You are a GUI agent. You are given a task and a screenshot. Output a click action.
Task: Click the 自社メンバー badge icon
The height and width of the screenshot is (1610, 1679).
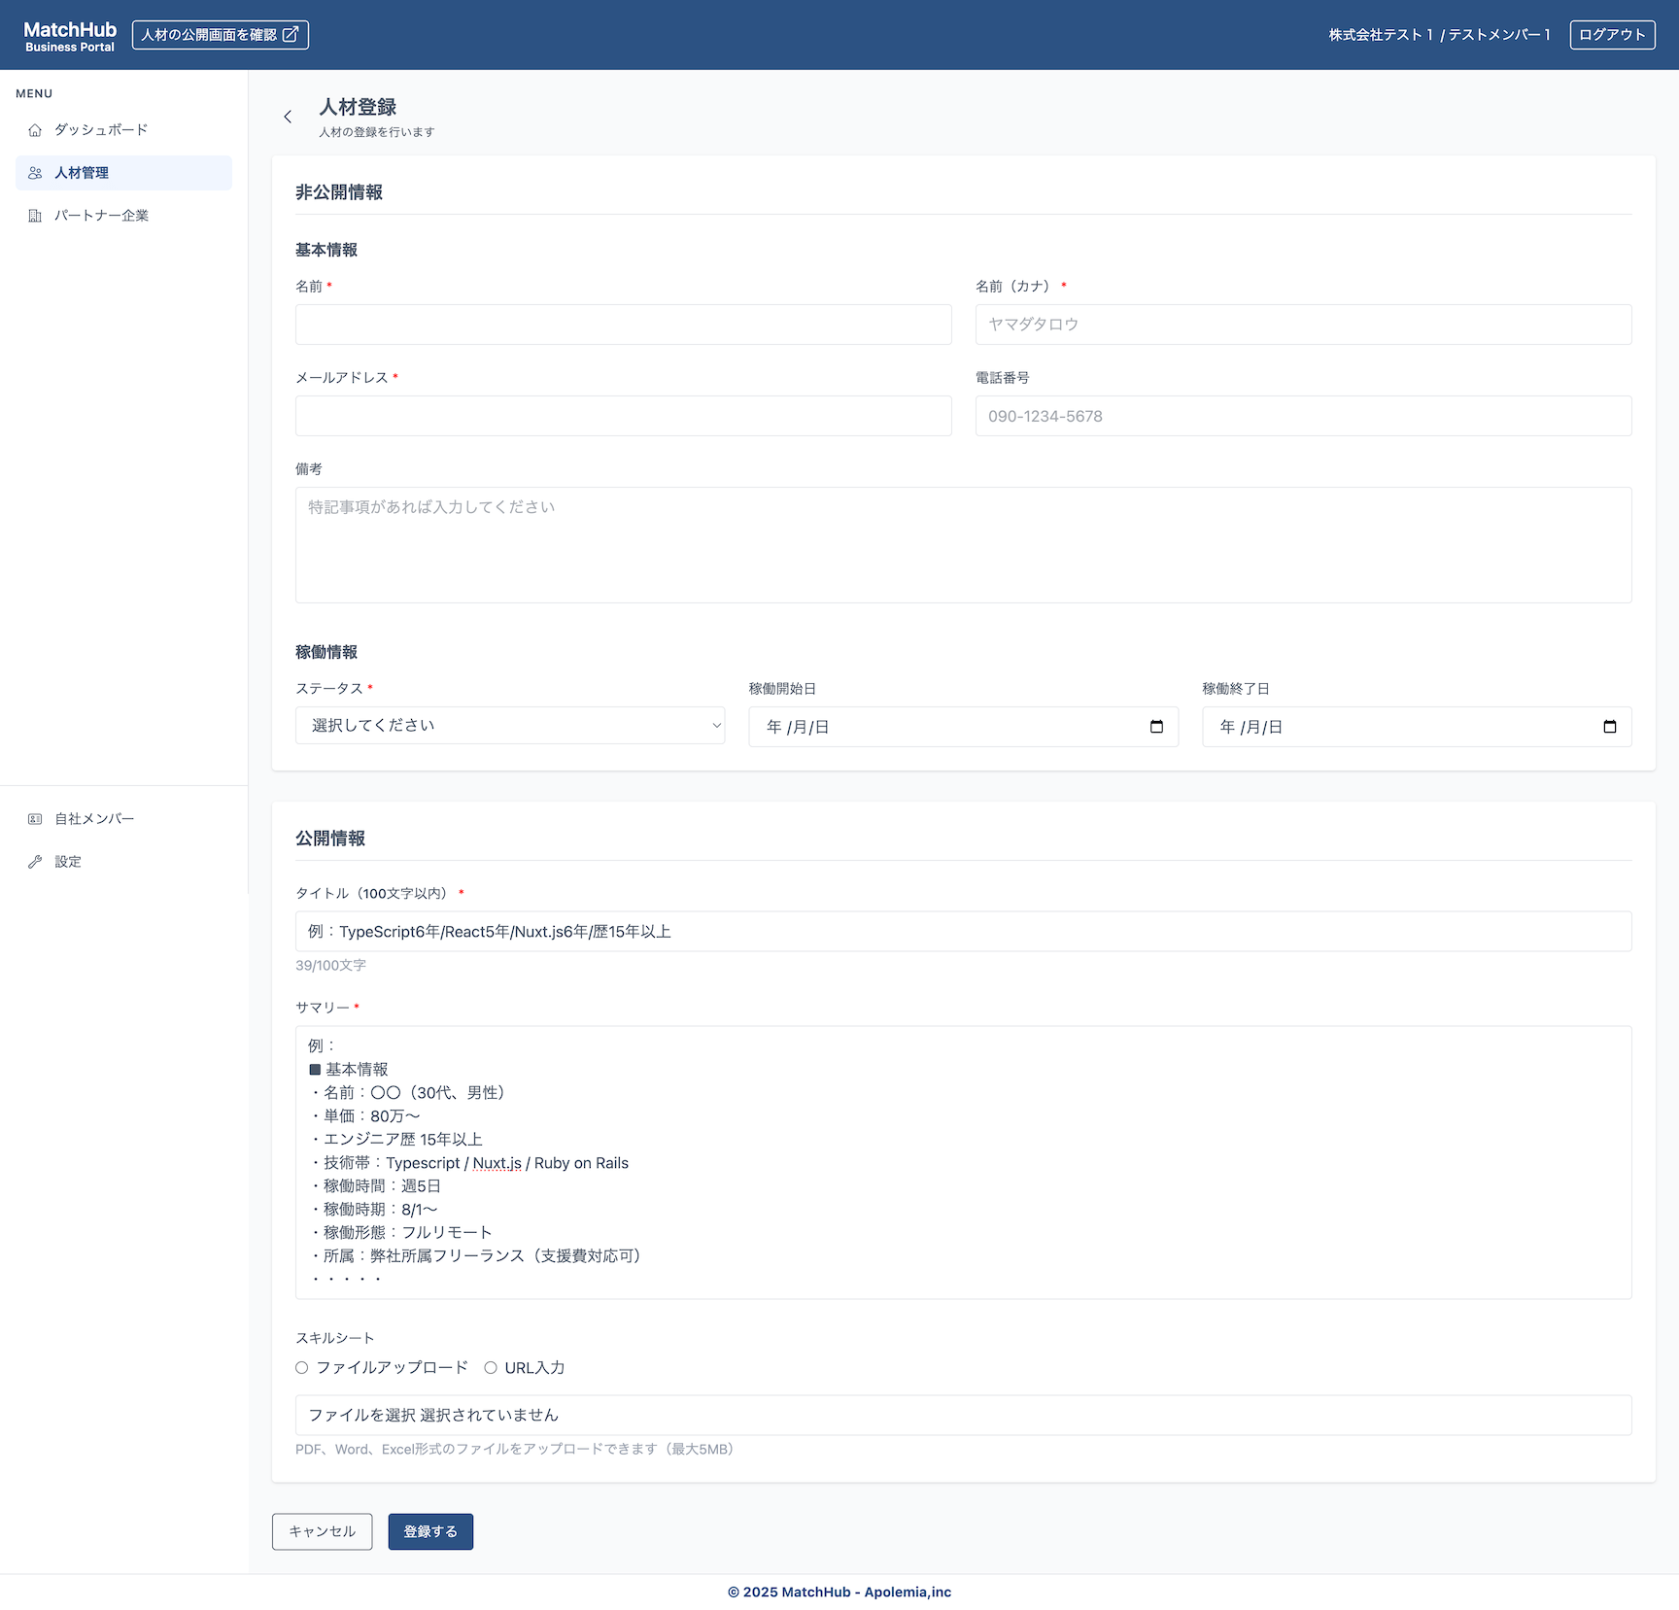pyautogui.click(x=35, y=818)
